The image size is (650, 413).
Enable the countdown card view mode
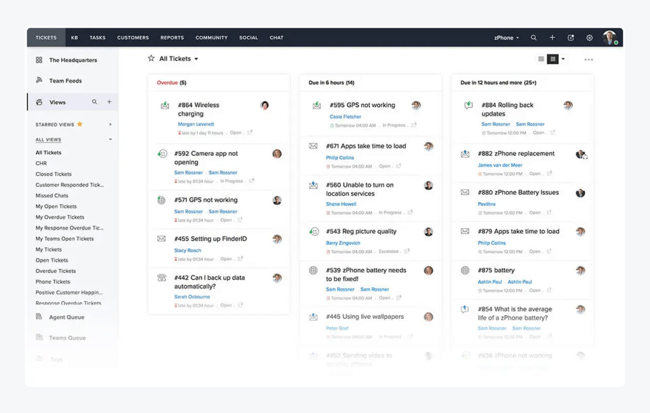(552, 58)
